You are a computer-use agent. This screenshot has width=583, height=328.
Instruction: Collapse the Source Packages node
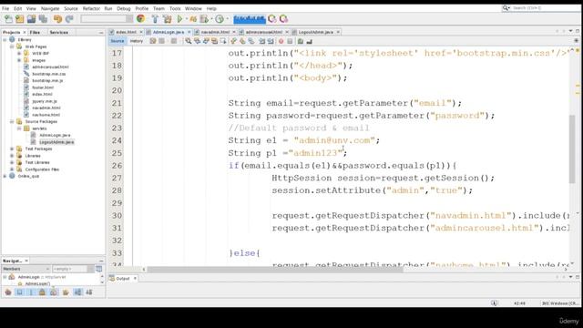pyautogui.click(x=12, y=121)
